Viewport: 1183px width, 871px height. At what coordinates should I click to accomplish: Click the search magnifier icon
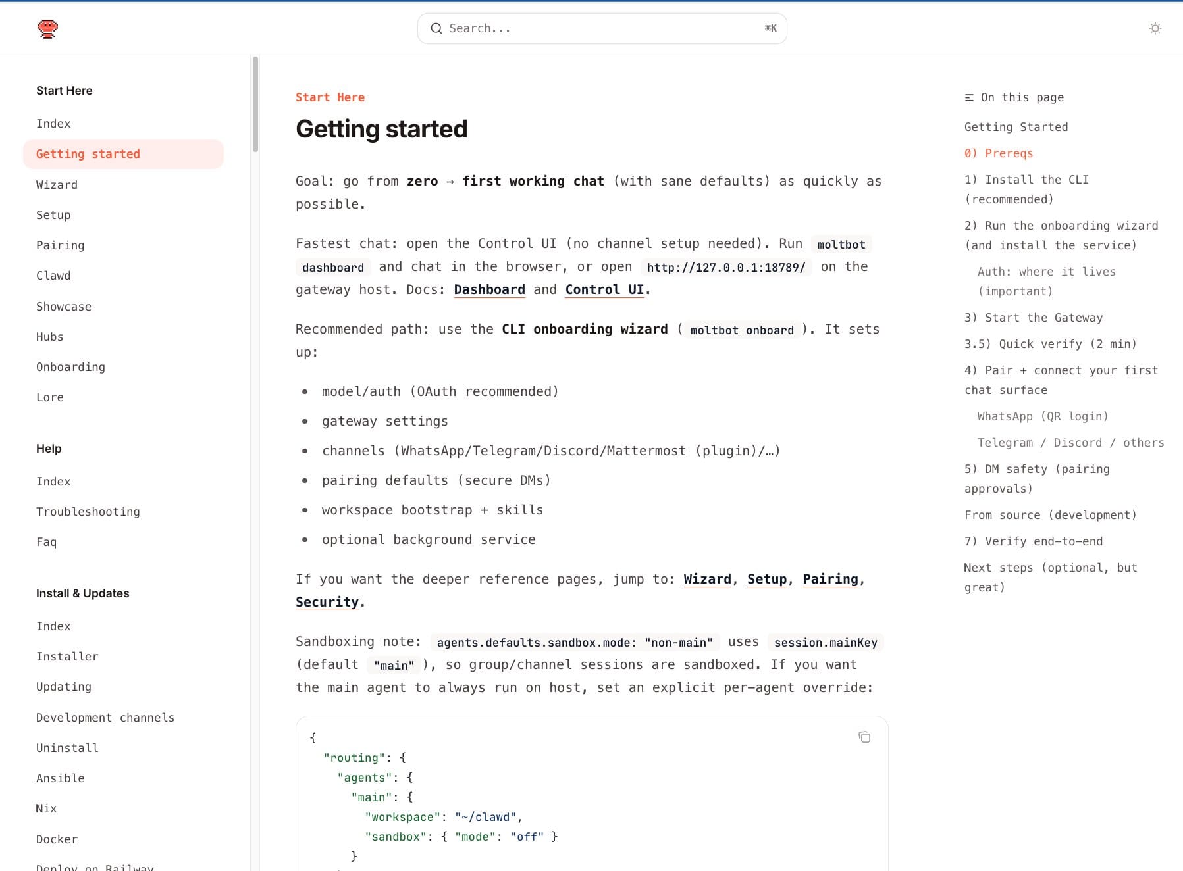(x=436, y=28)
